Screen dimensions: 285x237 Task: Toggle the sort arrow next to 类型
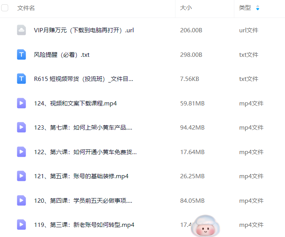tap(257, 8)
